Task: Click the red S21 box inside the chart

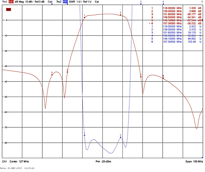Action: tap(8, 10)
